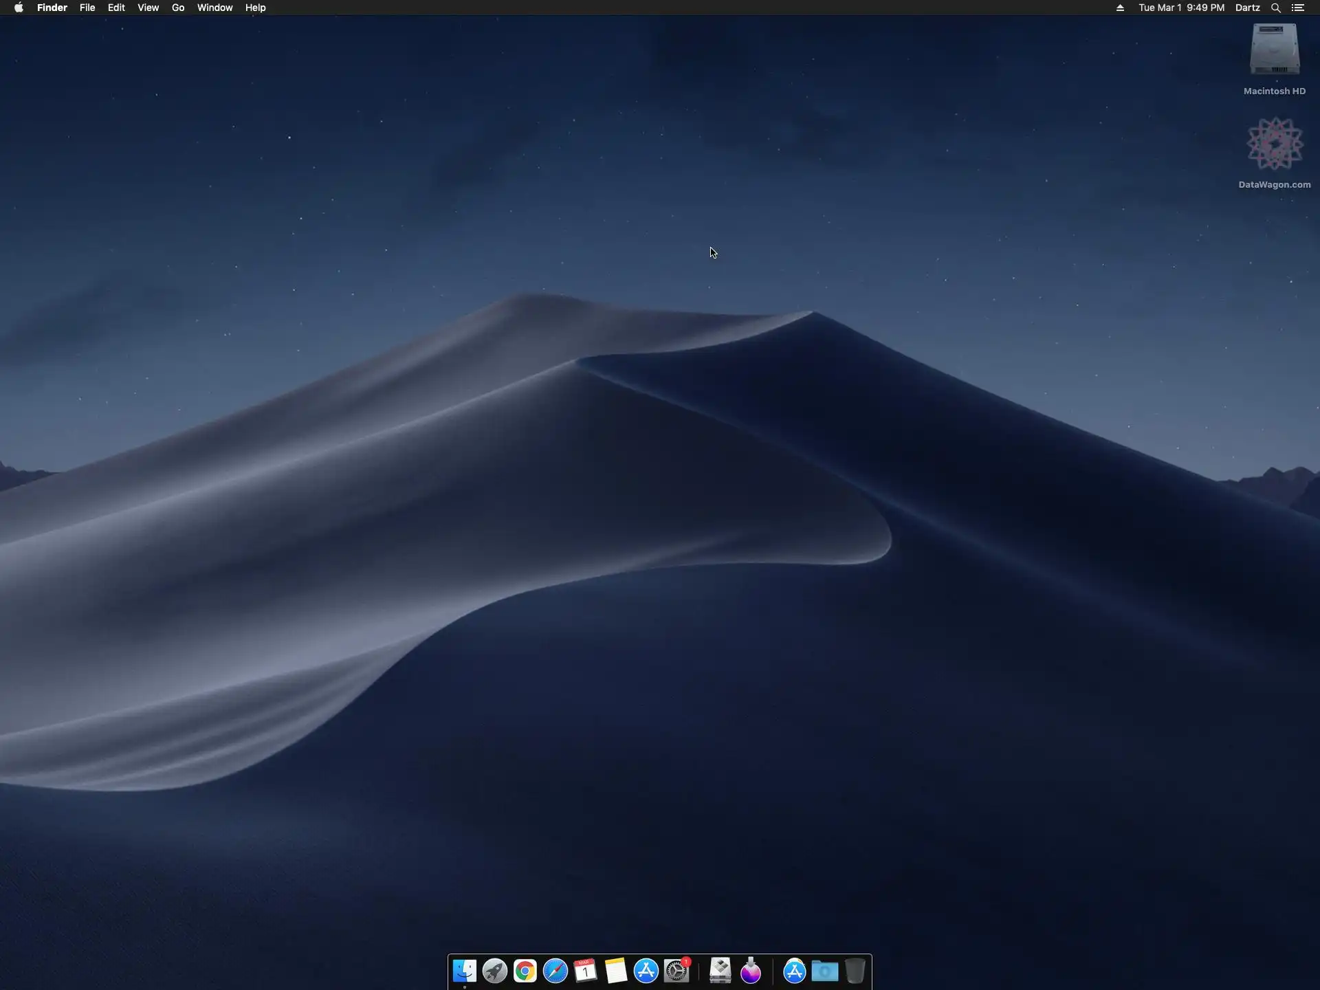The width and height of the screenshot is (1320, 990).
Task: Open the Apple menu
Action: 19,8
